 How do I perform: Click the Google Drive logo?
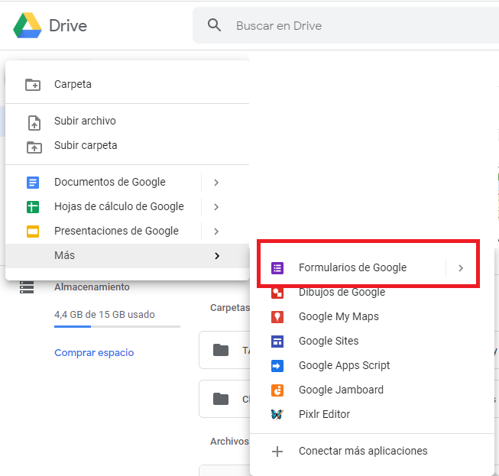tap(28, 25)
